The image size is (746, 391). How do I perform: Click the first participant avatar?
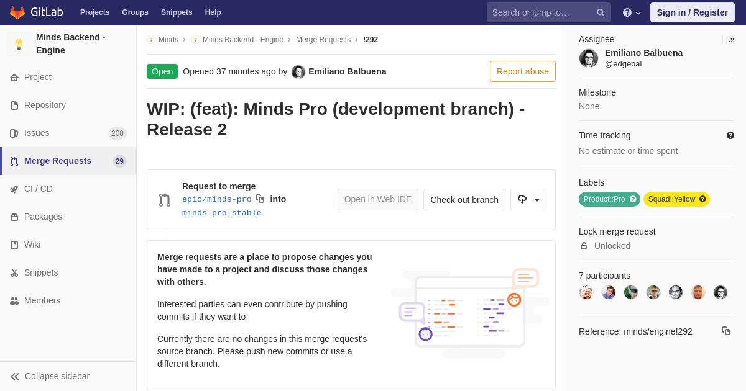pos(586,292)
